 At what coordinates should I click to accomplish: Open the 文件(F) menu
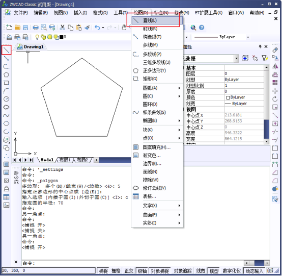pyautogui.click(x=21, y=13)
